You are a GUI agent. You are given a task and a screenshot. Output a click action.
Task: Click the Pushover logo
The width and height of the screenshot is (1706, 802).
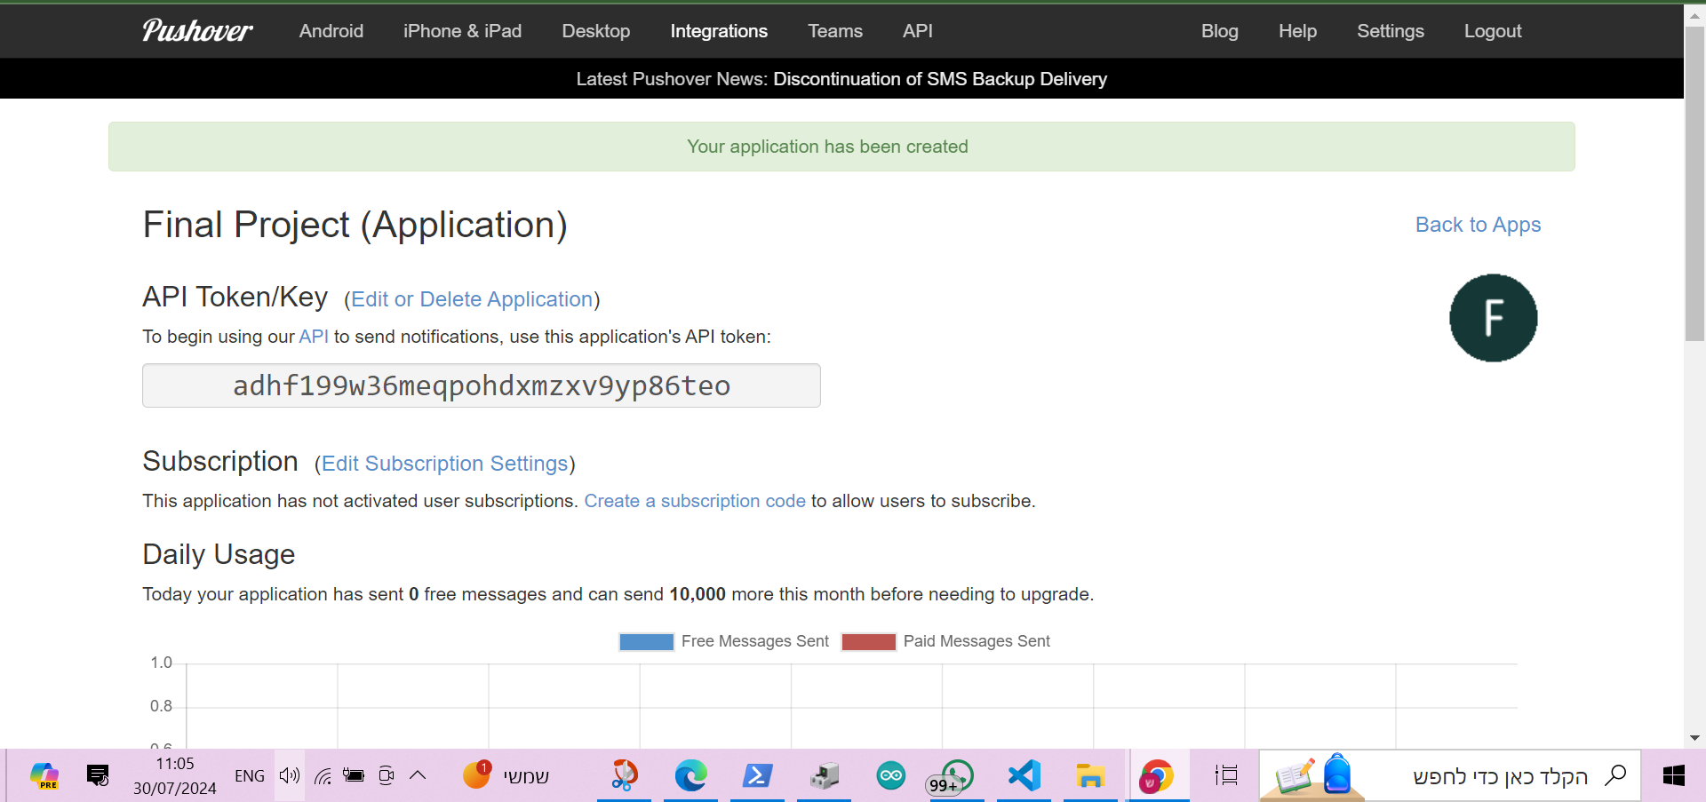[x=197, y=30]
